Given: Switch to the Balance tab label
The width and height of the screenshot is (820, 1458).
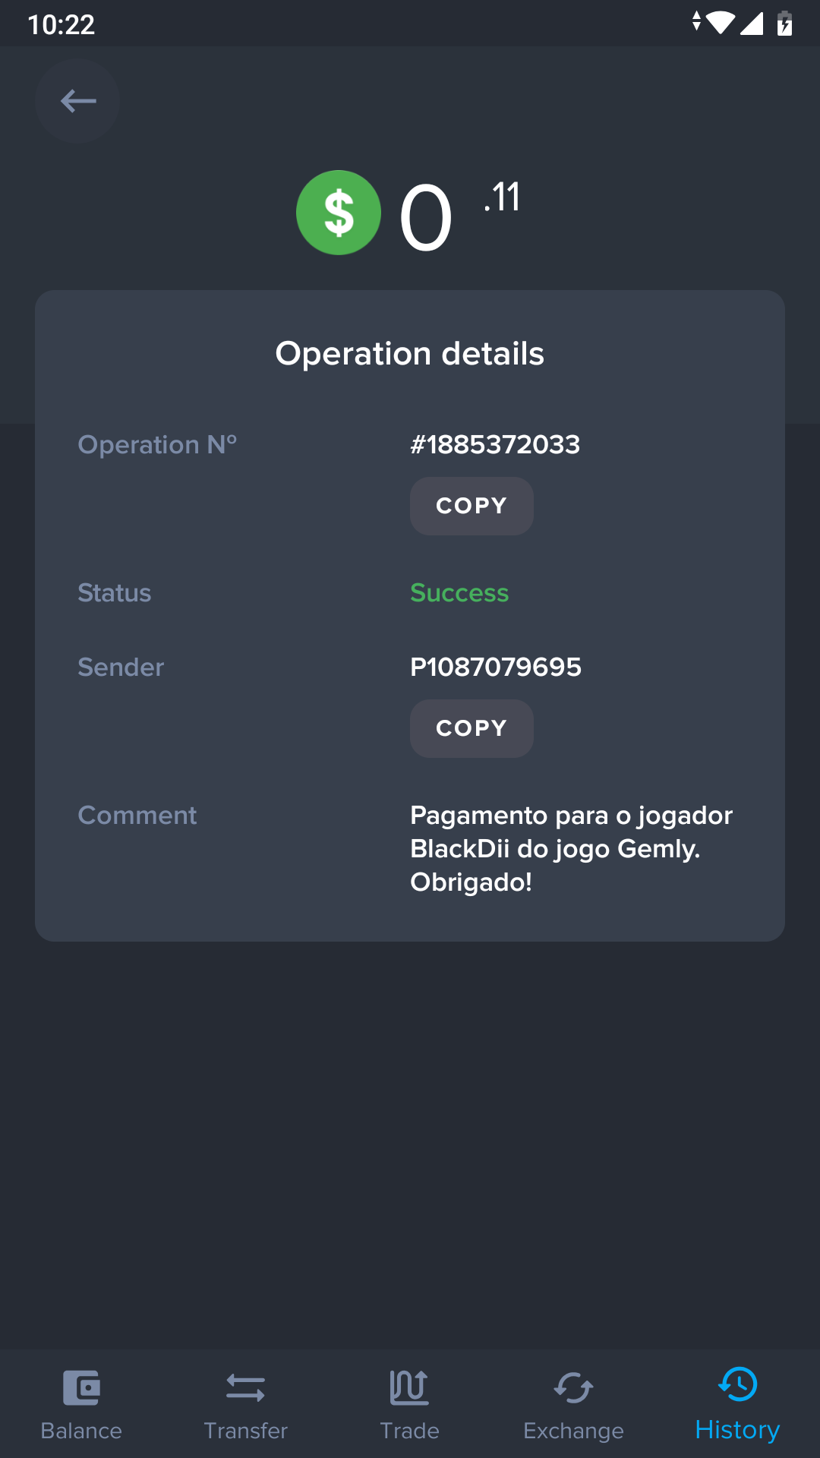Looking at the screenshot, I should pyautogui.click(x=81, y=1431).
